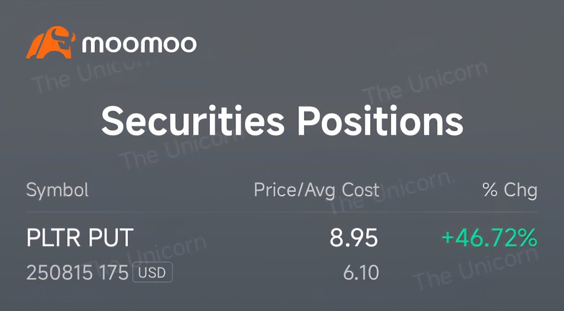
Task: Click the 250815 175 contract code
Action: (77, 273)
